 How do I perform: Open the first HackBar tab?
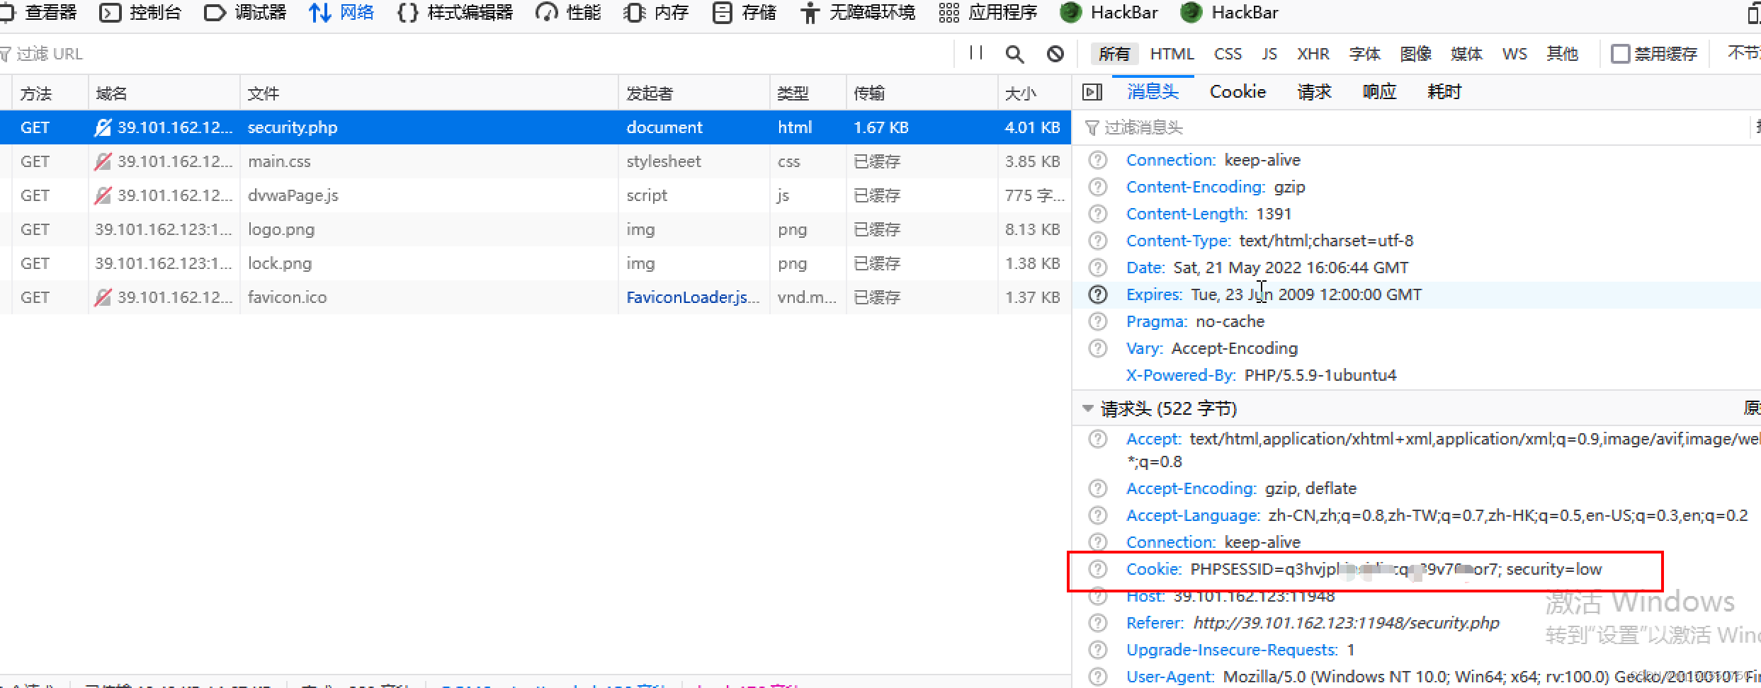click(1109, 13)
